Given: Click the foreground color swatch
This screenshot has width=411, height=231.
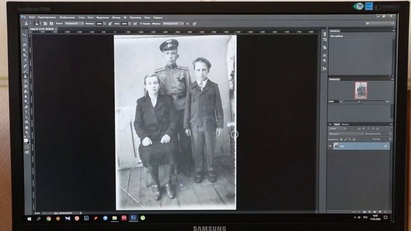Looking at the screenshot, I should tap(26, 141).
